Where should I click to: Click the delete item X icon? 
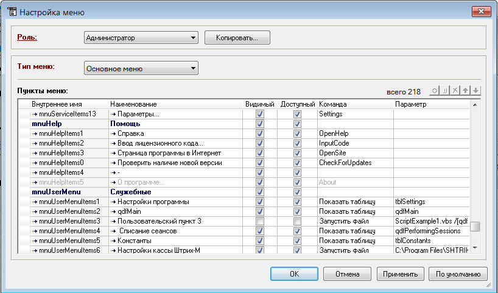(x=455, y=91)
